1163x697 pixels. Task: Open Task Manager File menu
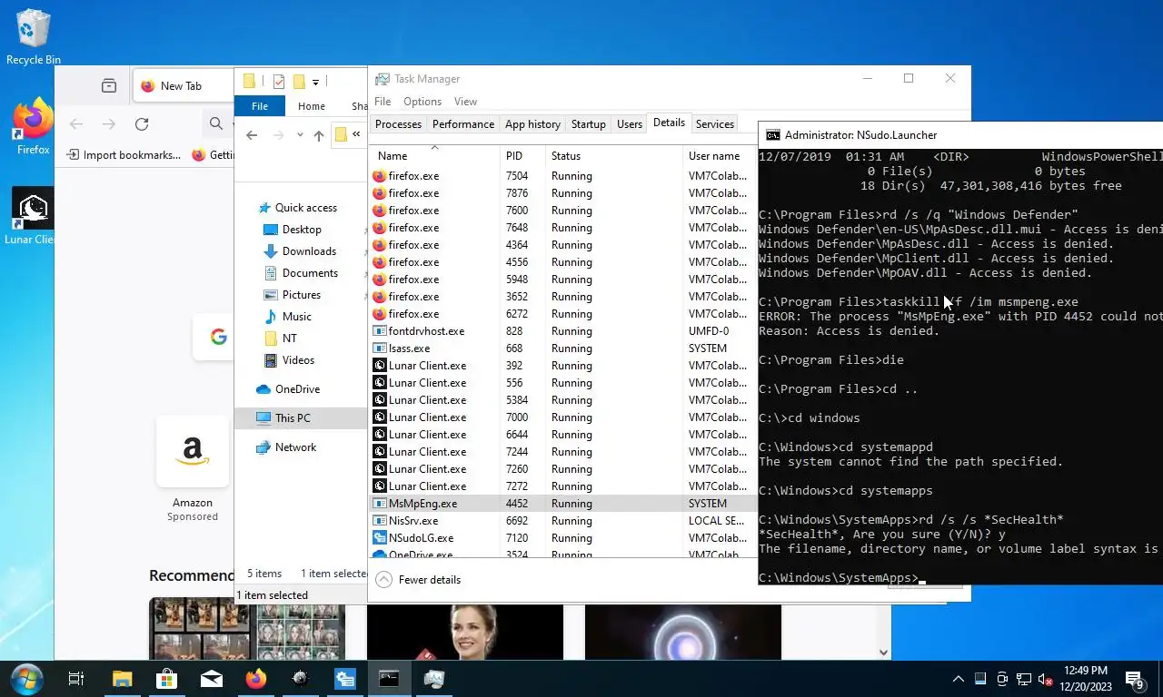point(383,102)
